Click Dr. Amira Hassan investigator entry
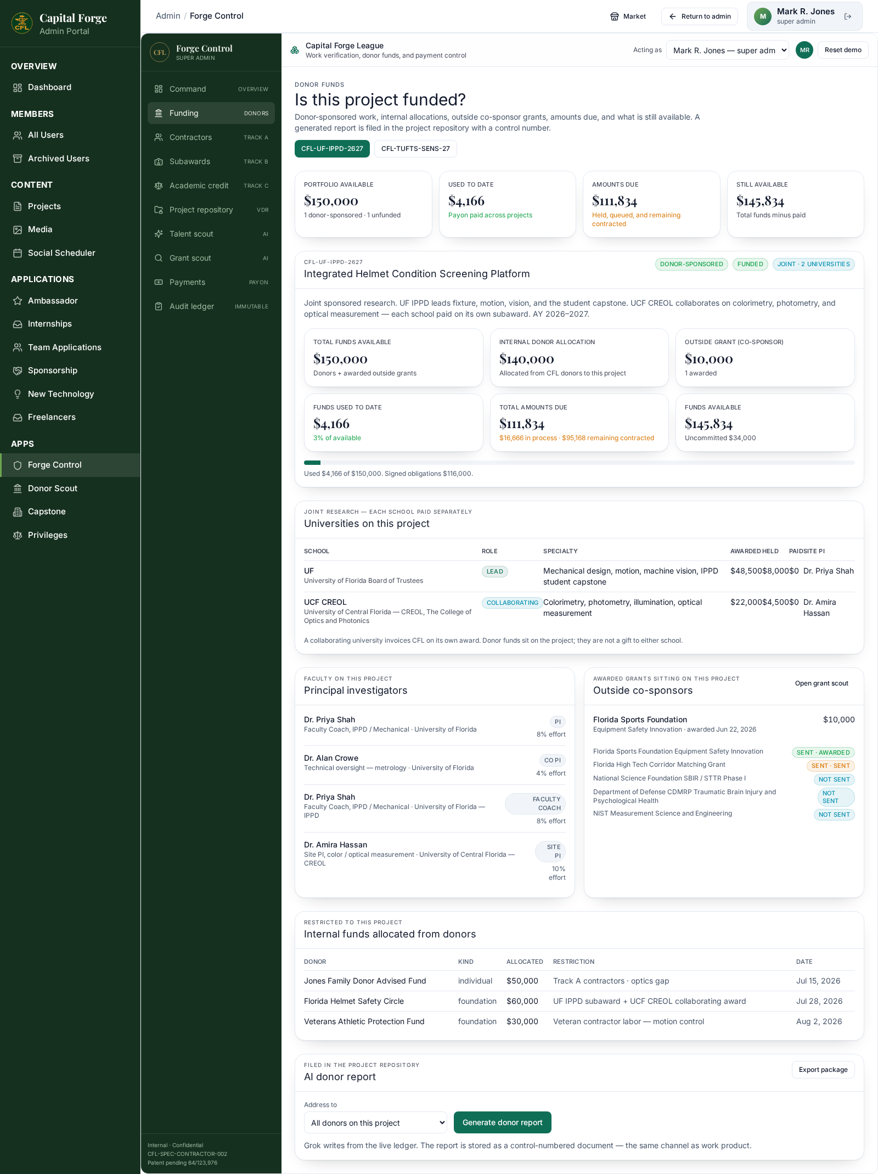 tap(435, 861)
